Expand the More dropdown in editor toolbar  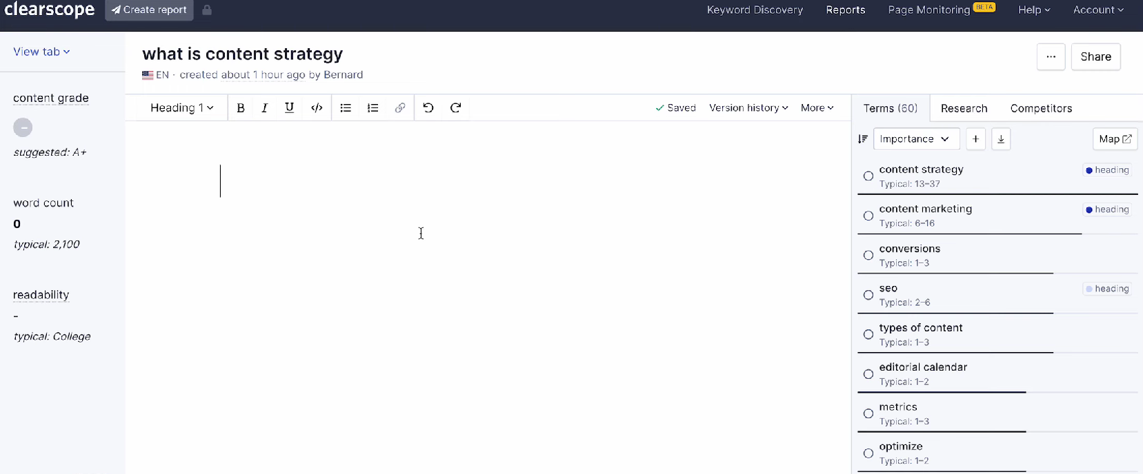point(817,108)
